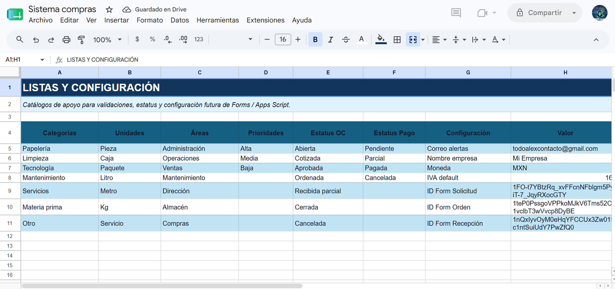This screenshot has height=289, width=615.
Task: Open the Google Sheets home icon
Action: click(15, 14)
